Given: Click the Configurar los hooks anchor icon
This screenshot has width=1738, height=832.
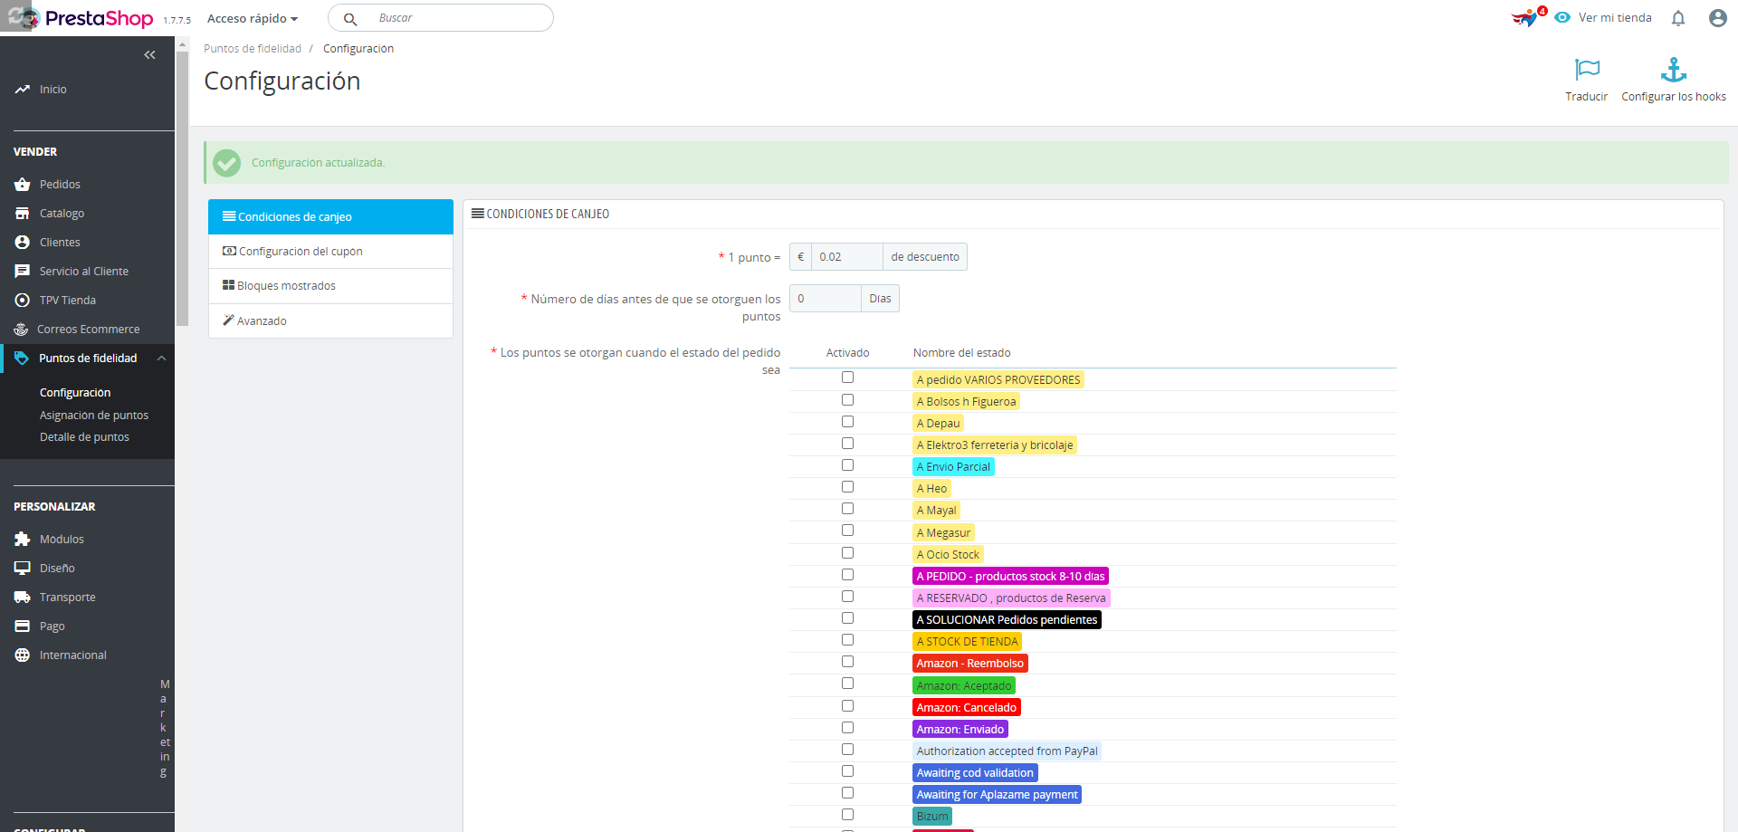Looking at the screenshot, I should 1674,70.
